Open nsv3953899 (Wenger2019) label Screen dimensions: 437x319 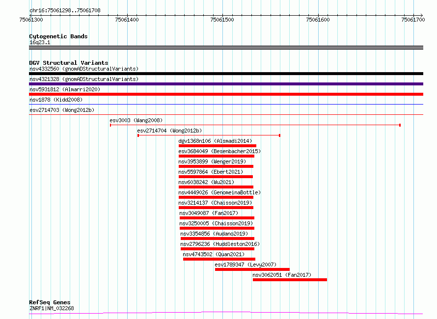(x=212, y=161)
